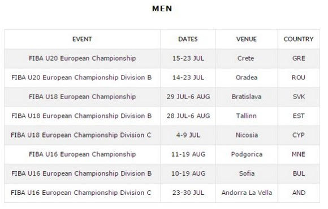Select the GRE country cell
The width and height of the screenshot is (328, 209).
coord(299,59)
